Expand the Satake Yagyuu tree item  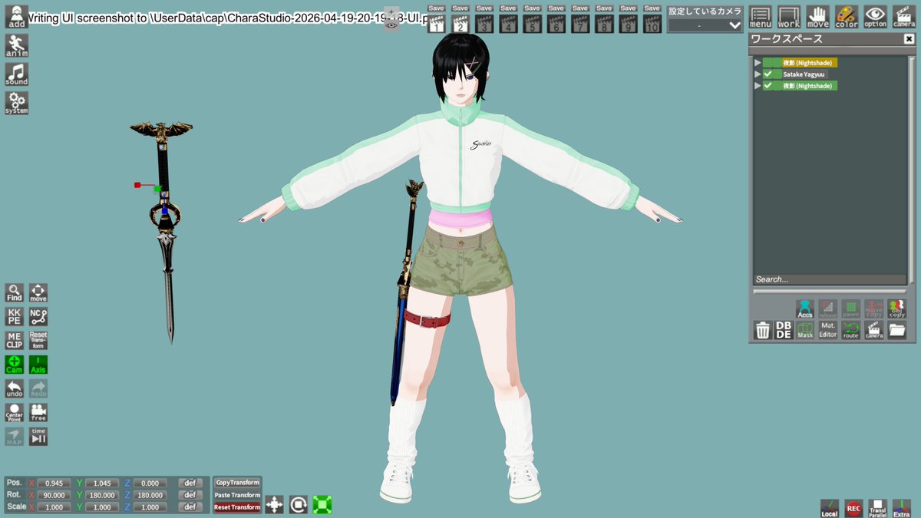click(758, 74)
